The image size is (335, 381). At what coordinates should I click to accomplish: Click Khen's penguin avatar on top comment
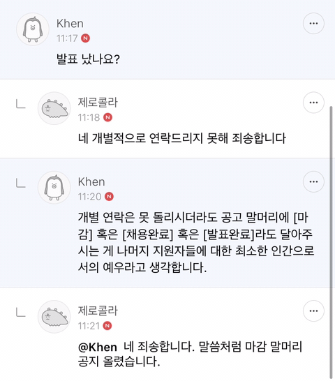(x=33, y=29)
